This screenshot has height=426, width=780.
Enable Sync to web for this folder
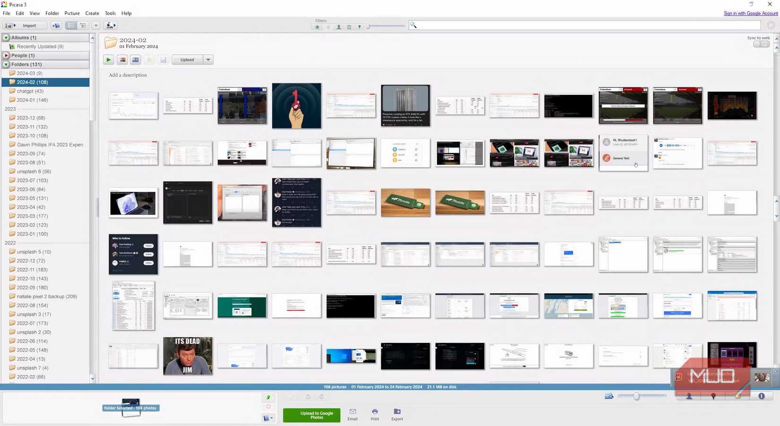pyautogui.click(x=762, y=43)
